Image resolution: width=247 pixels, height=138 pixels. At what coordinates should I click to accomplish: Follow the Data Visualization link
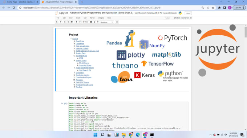click(x=82, y=46)
